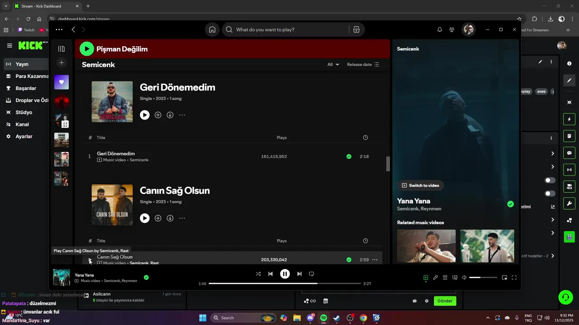The image size is (579, 325).
Task: Select Yayın in Kick sidebar
Action: click(26, 64)
